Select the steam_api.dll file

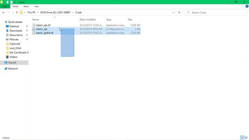pyautogui.click(x=43, y=25)
